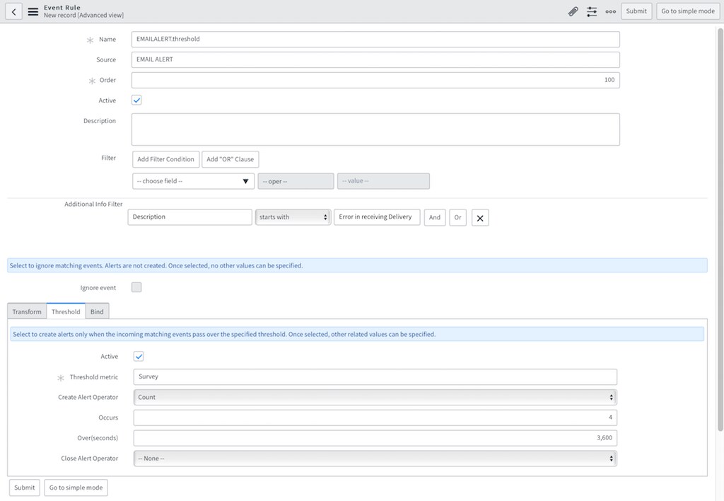Open the hamburger context menu icon

[33, 11]
